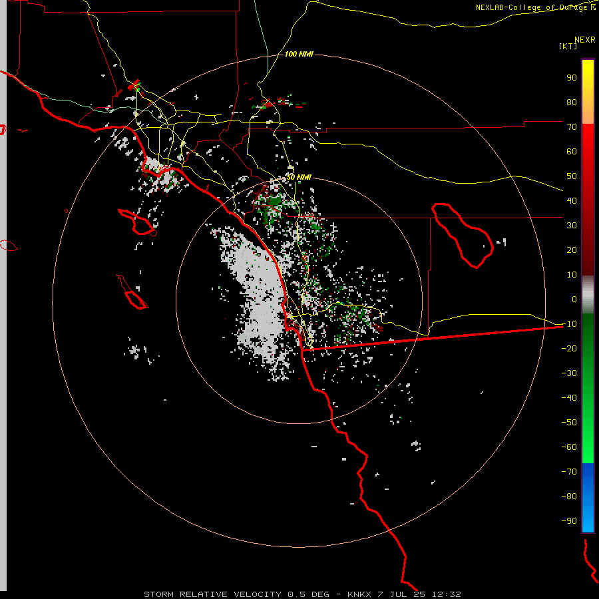This screenshot has width=599, height=599.
Task: Click the positive "60" scale value
Action: point(572,152)
